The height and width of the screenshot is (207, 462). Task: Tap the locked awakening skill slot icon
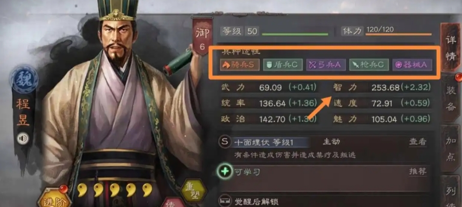(225, 201)
